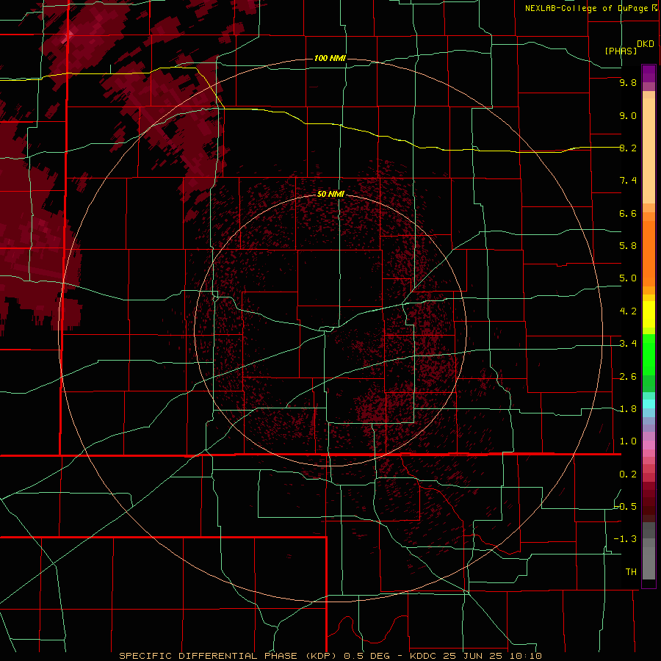Click the 100 NMI range ring label
The width and height of the screenshot is (661, 661).
(x=330, y=58)
